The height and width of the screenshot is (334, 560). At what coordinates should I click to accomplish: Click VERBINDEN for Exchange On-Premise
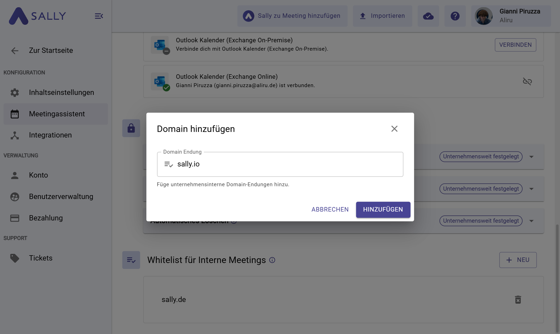515,45
